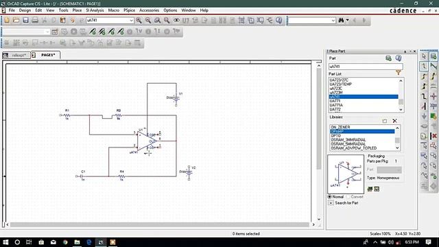The height and width of the screenshot is (247, 439).
Task: Click the Print icon in the toolbar
Action: pos(35,20)
